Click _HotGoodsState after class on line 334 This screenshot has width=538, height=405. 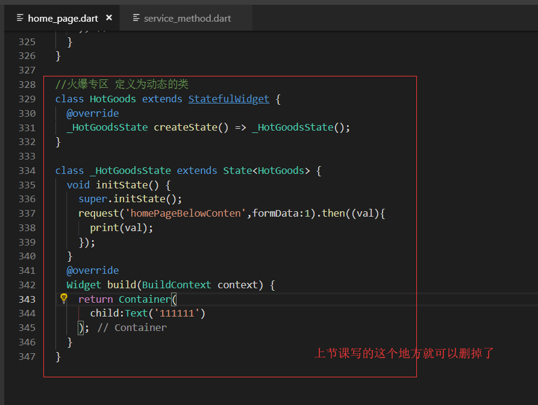[x=130, y=171]
